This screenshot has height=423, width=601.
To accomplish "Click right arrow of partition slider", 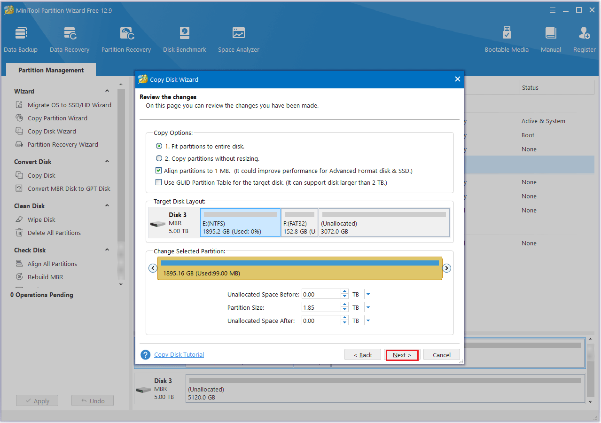I will coord(447,268).
